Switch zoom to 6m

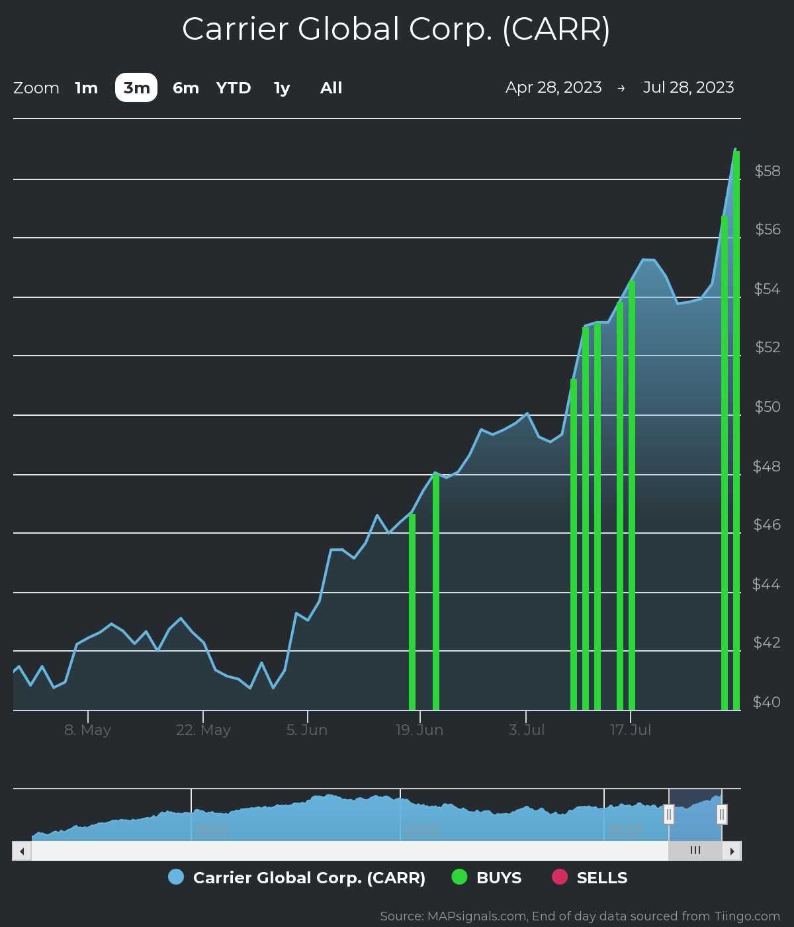(x=186, y=88)
